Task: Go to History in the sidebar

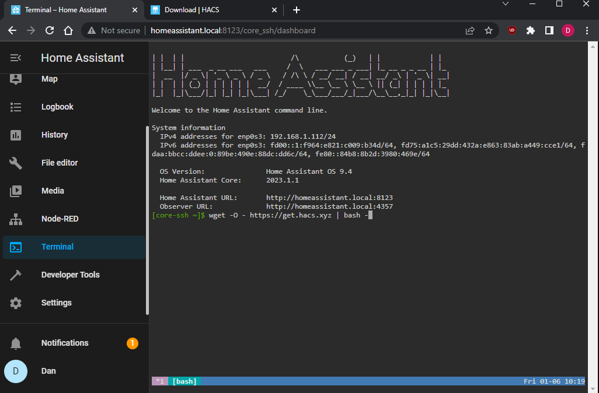Action: pos(55,135)
